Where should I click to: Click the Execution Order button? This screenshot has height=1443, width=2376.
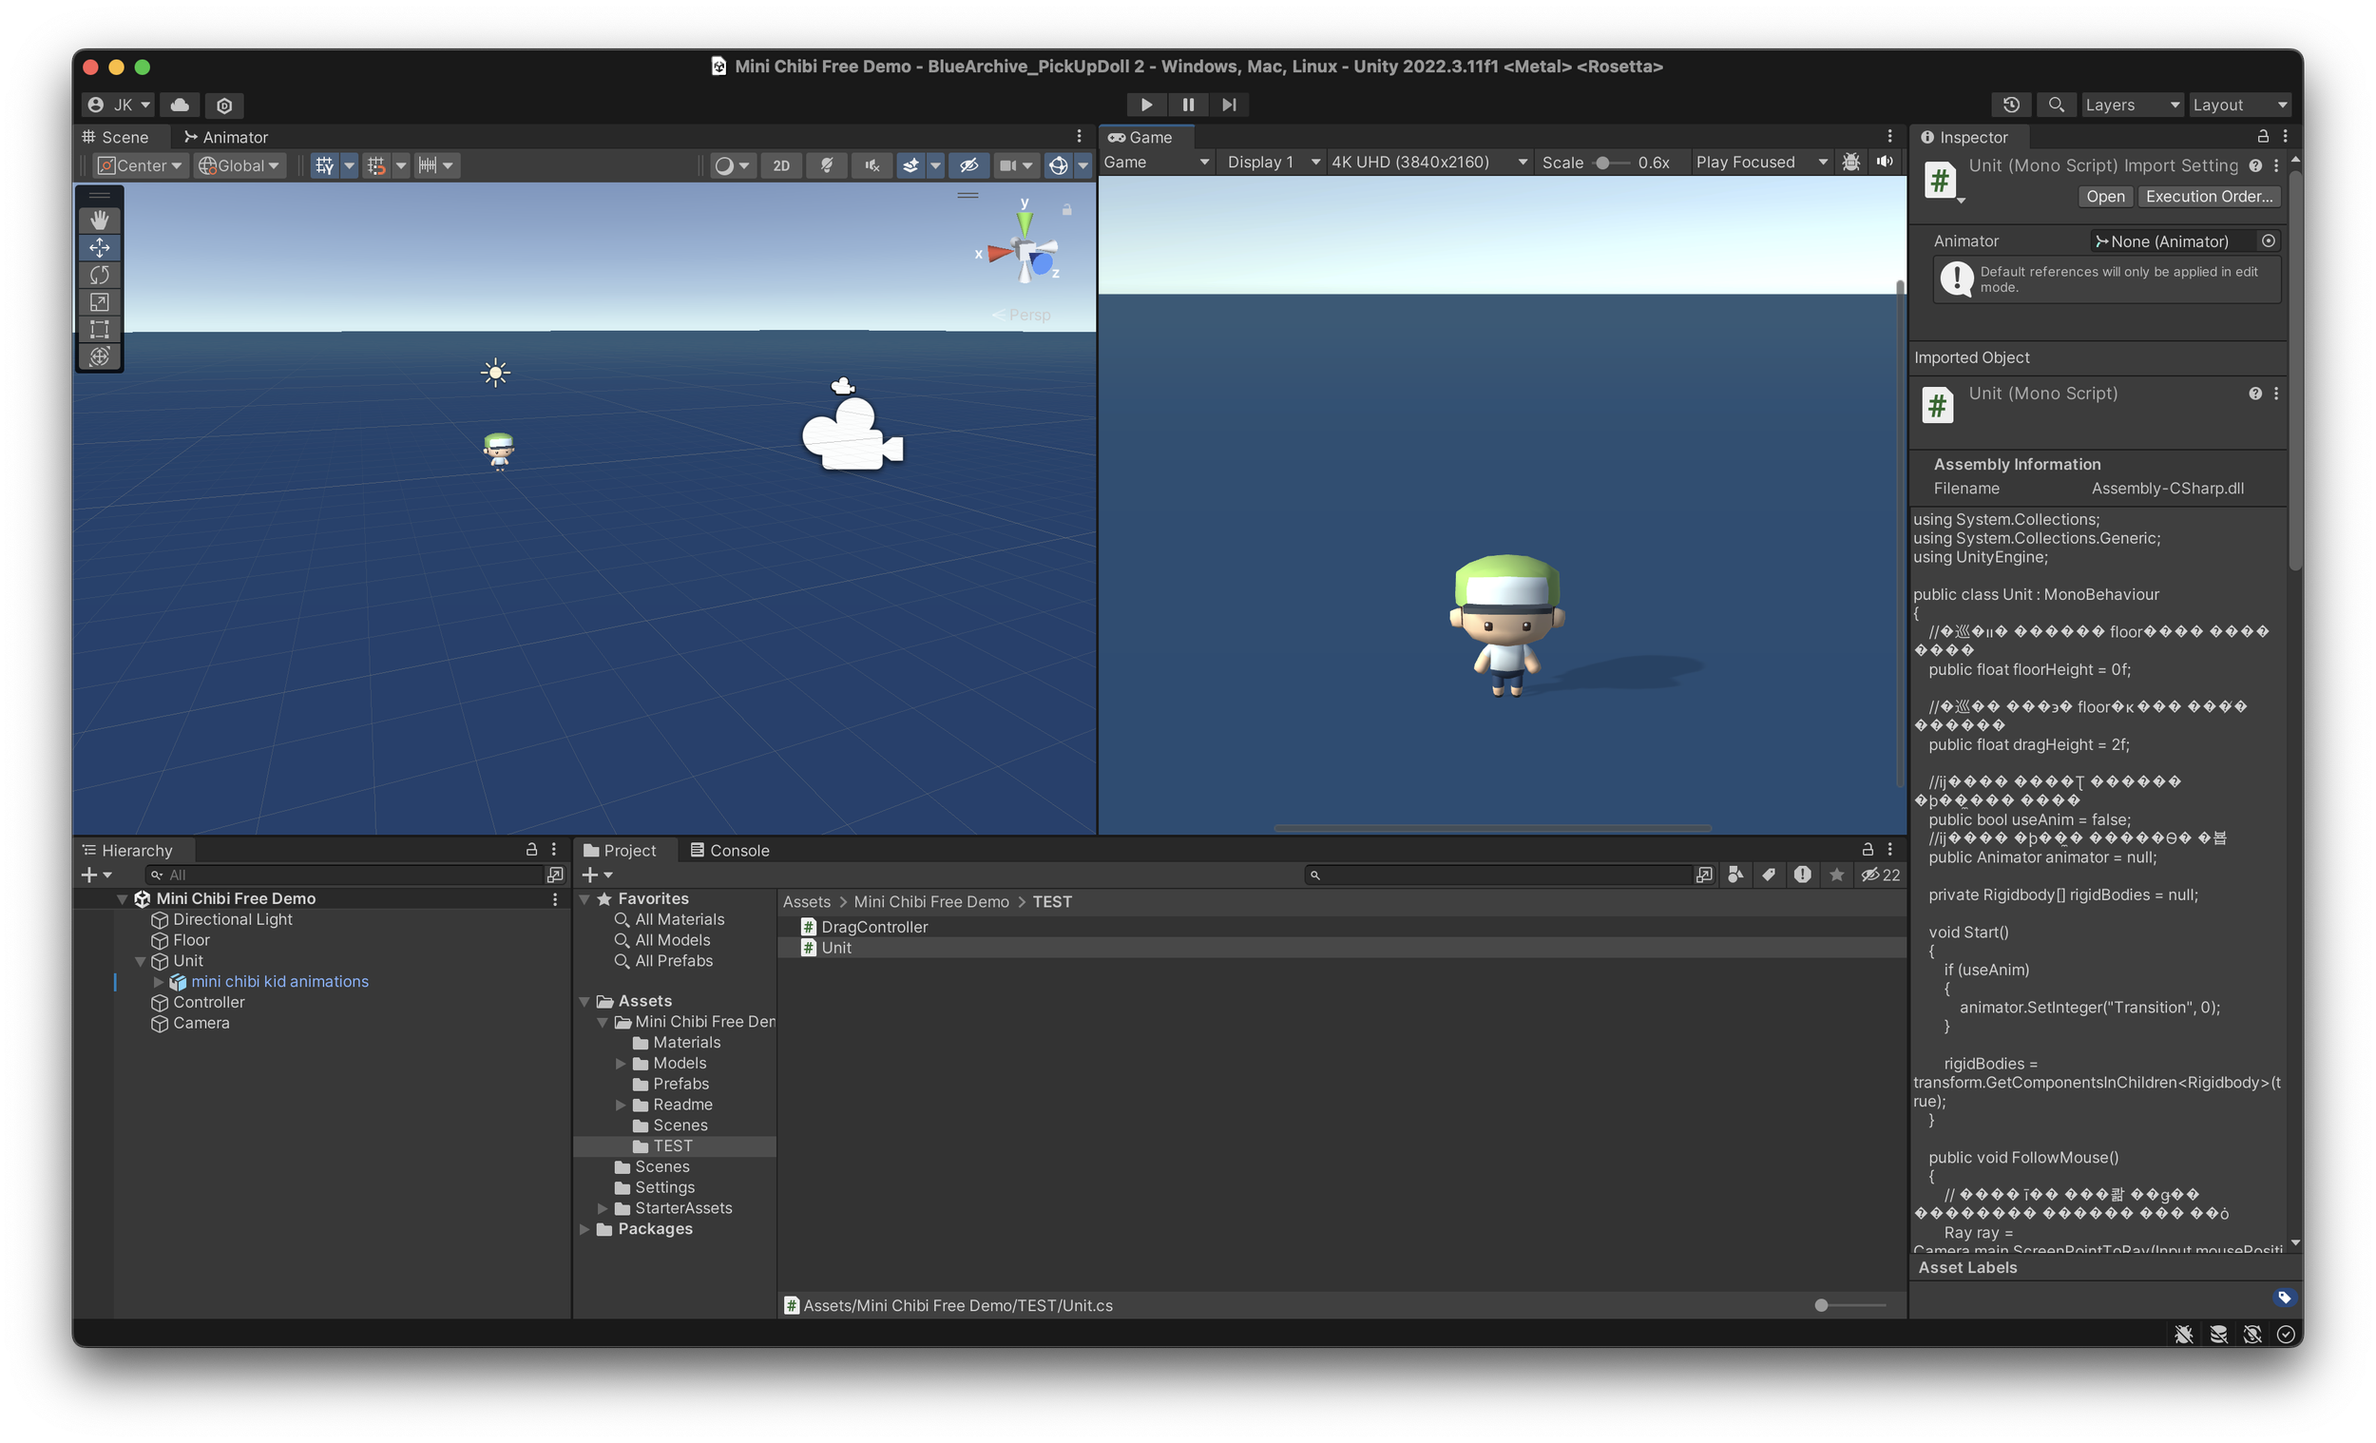pos(2209,196)
